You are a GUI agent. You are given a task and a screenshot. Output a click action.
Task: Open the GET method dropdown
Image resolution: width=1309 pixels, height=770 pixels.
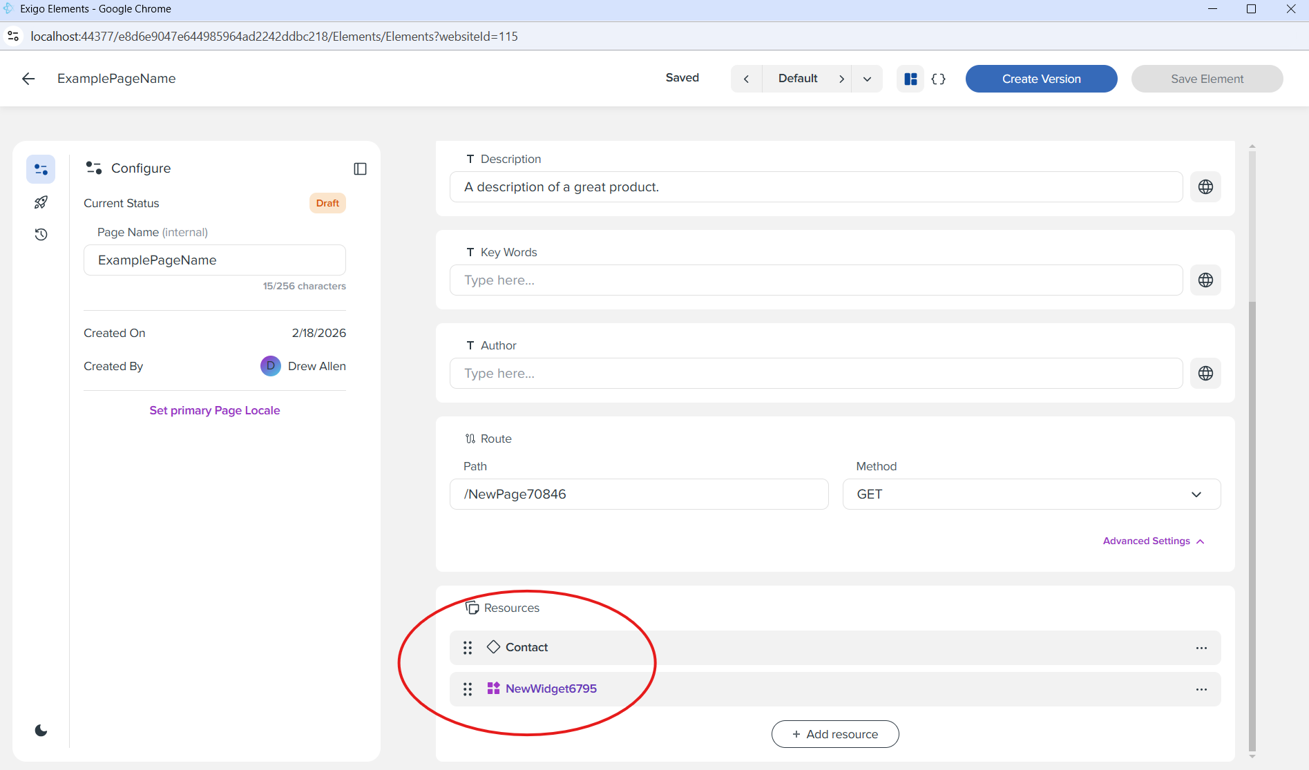pyautogui.click(x=1196, y=494)
